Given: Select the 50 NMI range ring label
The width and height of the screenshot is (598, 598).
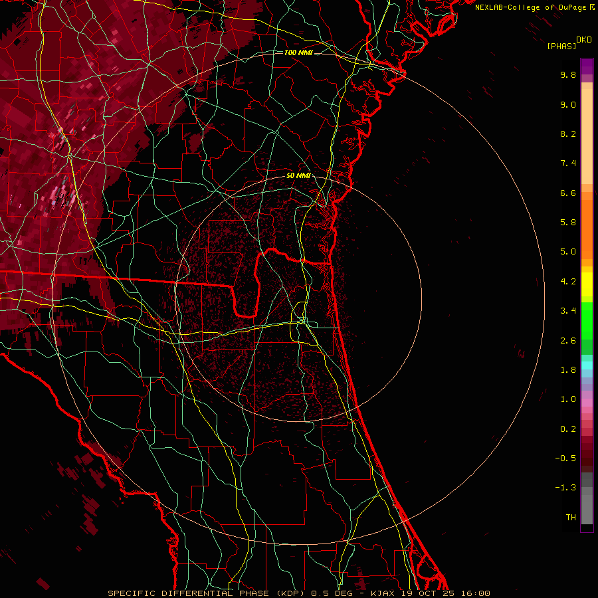Looking at the screenshot, I should pyautogui.click(x=298, y=175).
